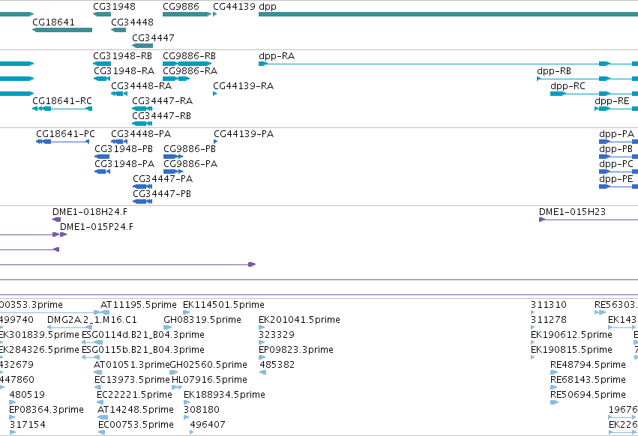
Task: Select protein dpp-PB
Action: pos(616,149)
